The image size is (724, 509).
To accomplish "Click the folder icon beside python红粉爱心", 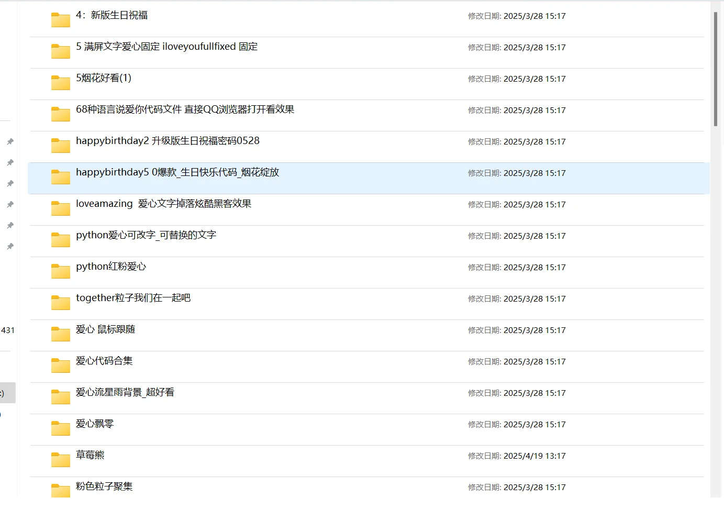I will pyautogui.click(x=60, y=271).
